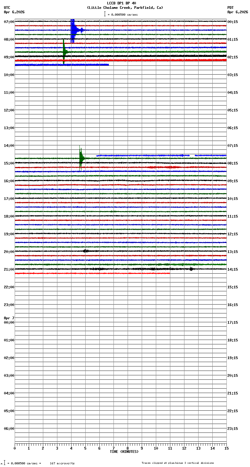Click the station title 'LCCB DP1 BP 40'
Image resolution: width=250 pixels, height=467 pixels.
click(x=121, y=3)
